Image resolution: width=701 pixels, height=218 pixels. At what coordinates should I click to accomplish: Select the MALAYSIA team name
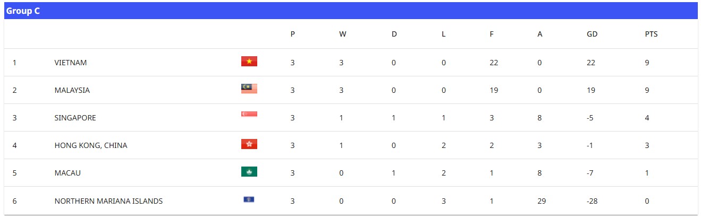click(x=72, y=90)
